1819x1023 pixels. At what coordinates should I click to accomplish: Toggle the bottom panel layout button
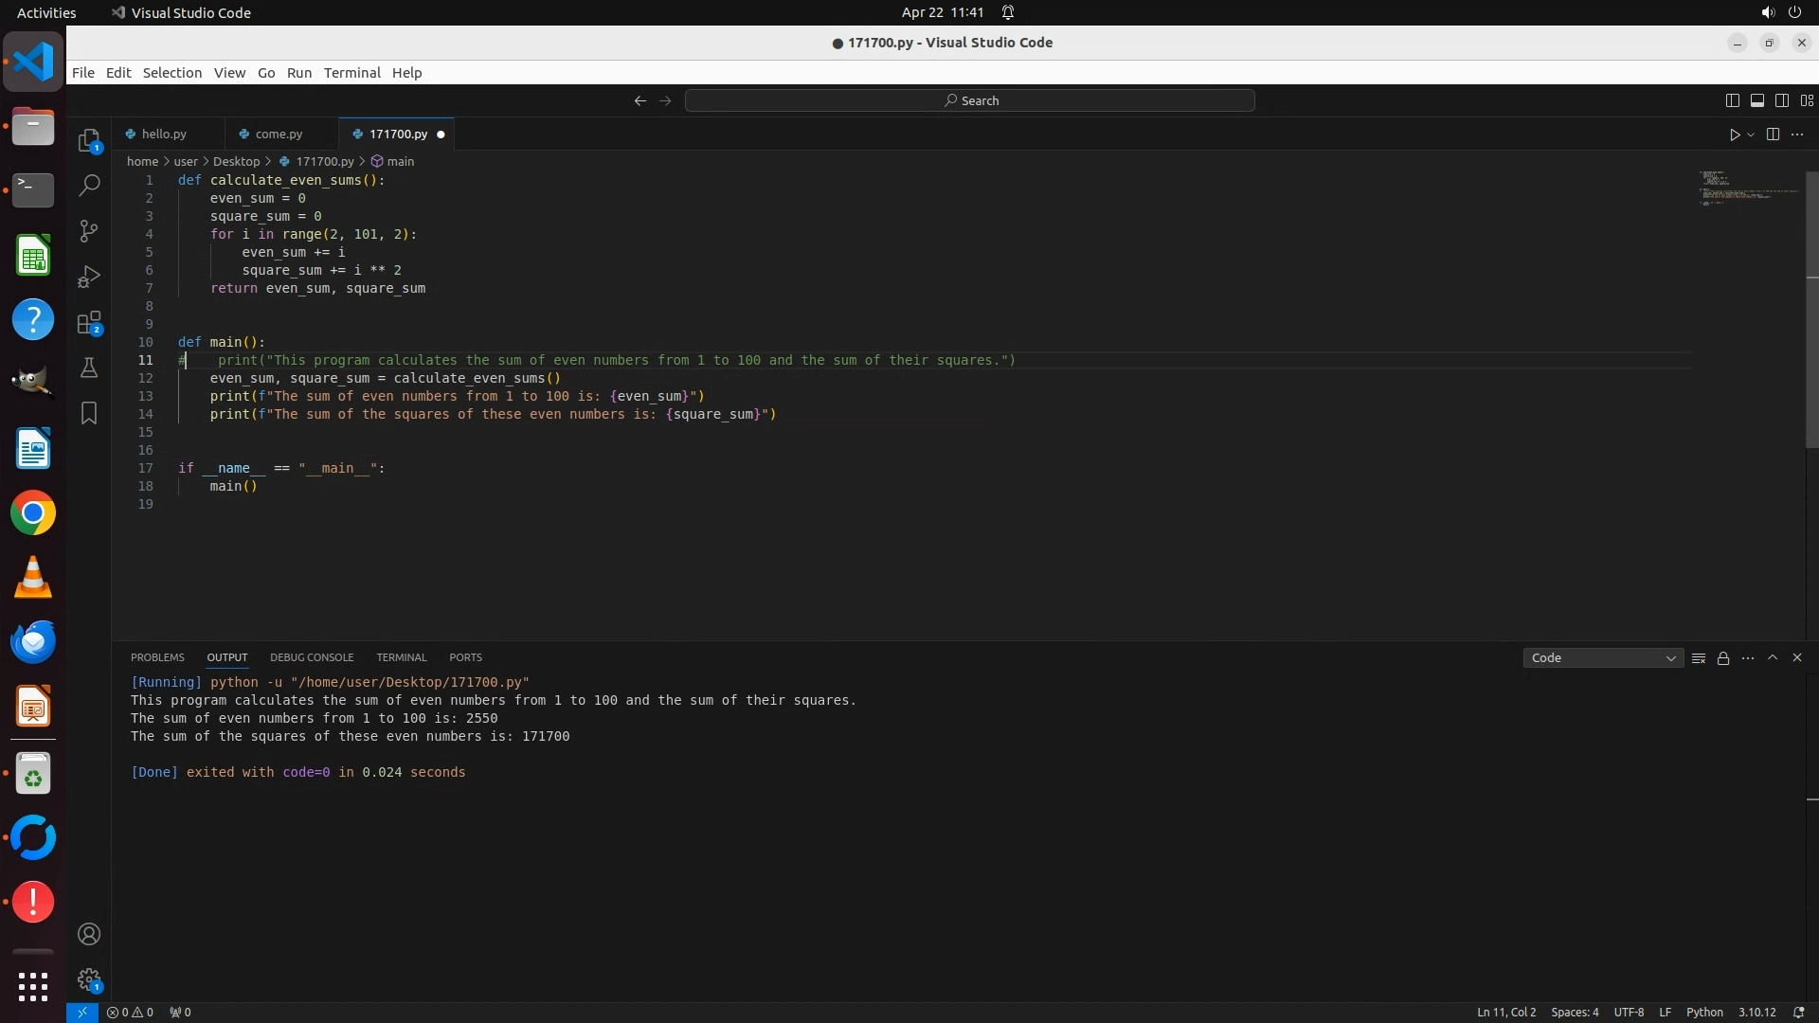pos(1757,100)
